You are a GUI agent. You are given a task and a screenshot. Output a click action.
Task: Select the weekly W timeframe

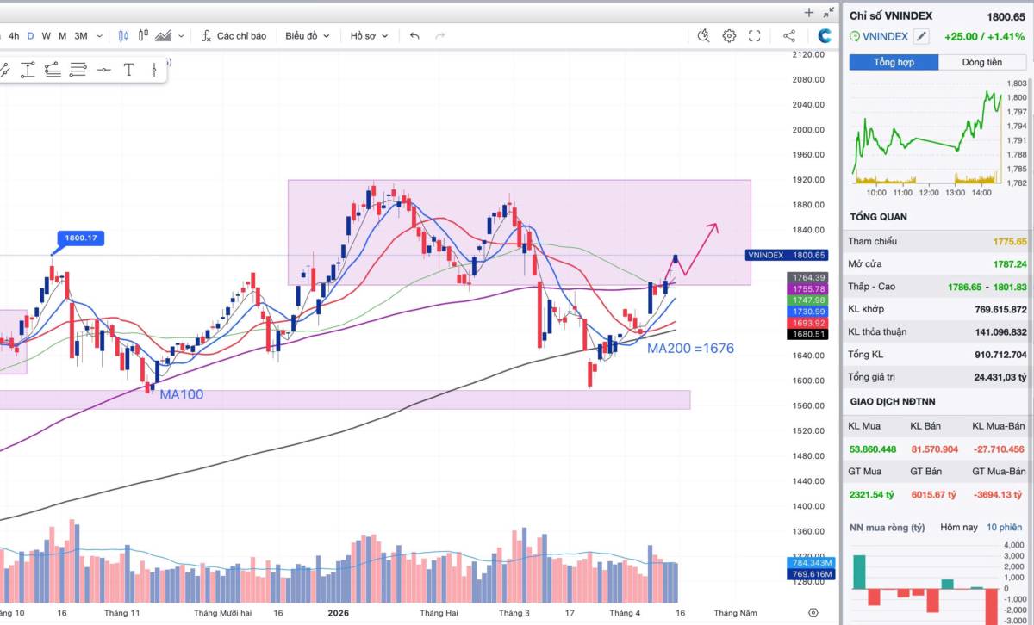[47, 36]
